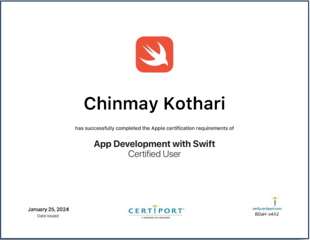Click the 'Certified User' text
310x240 pixels.
(x=155, y=154)
